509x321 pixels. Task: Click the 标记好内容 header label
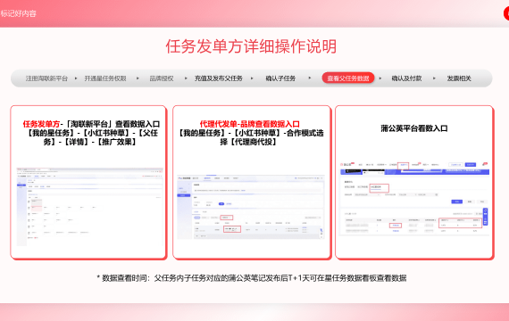[18, 13]
